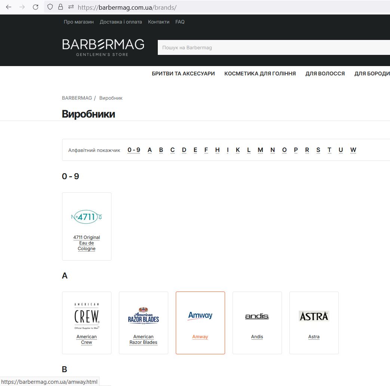The image size is (390, 386).
Task: Jump to letter H in index
Action: click(x=217, y=150)
